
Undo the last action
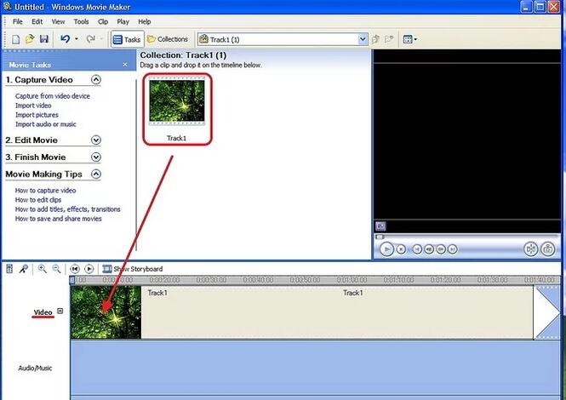tap(65, 39)
